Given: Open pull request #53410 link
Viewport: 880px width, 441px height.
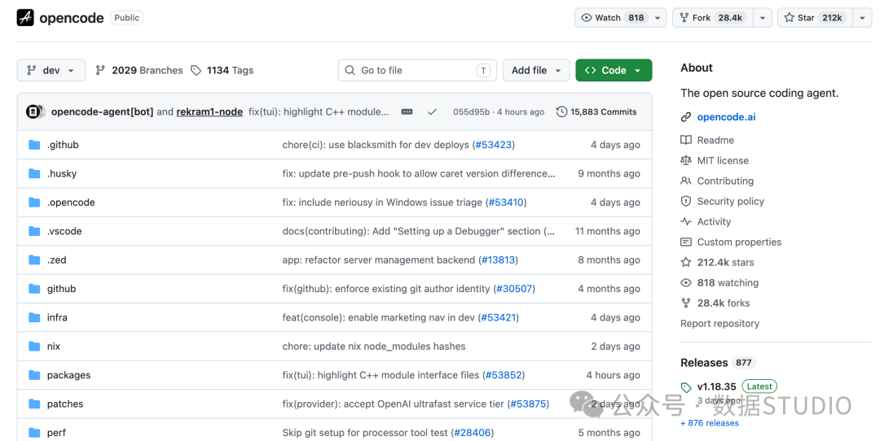Looking at the screenshot, I should (x=506, y=203).
